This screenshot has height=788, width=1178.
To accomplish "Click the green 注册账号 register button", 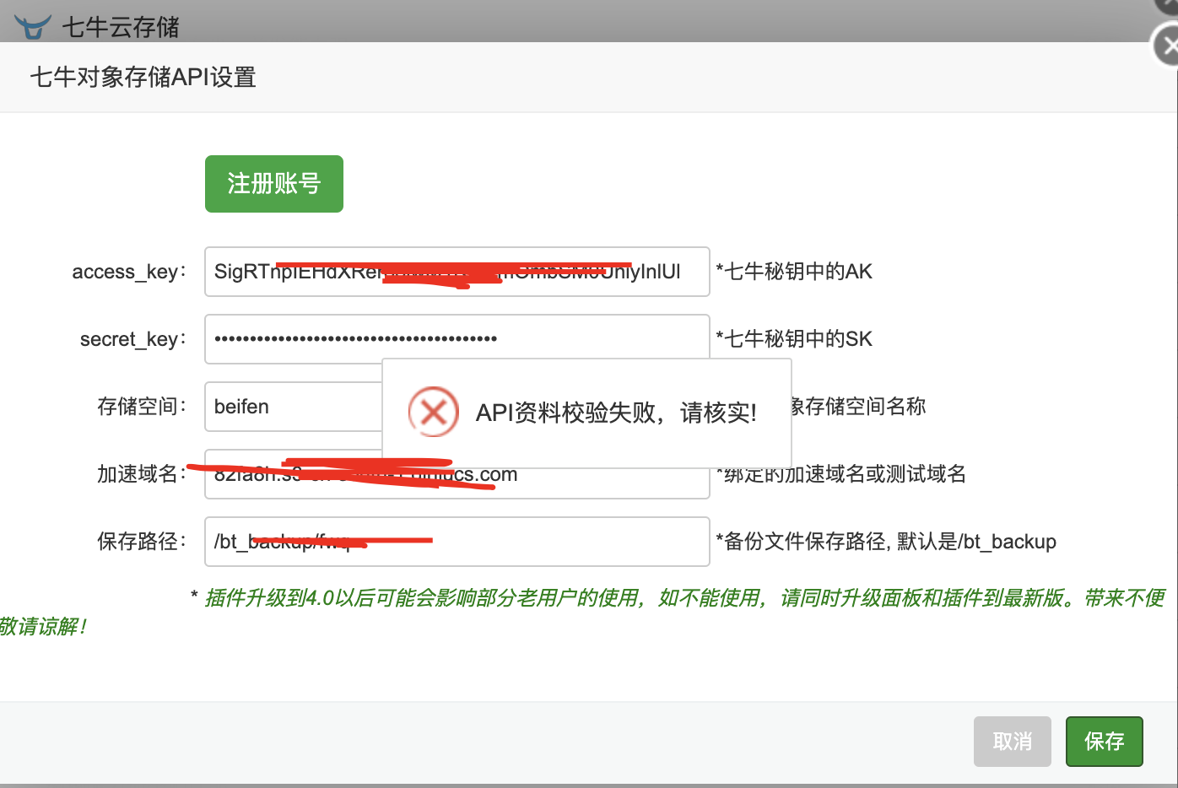I will [274, 184].
